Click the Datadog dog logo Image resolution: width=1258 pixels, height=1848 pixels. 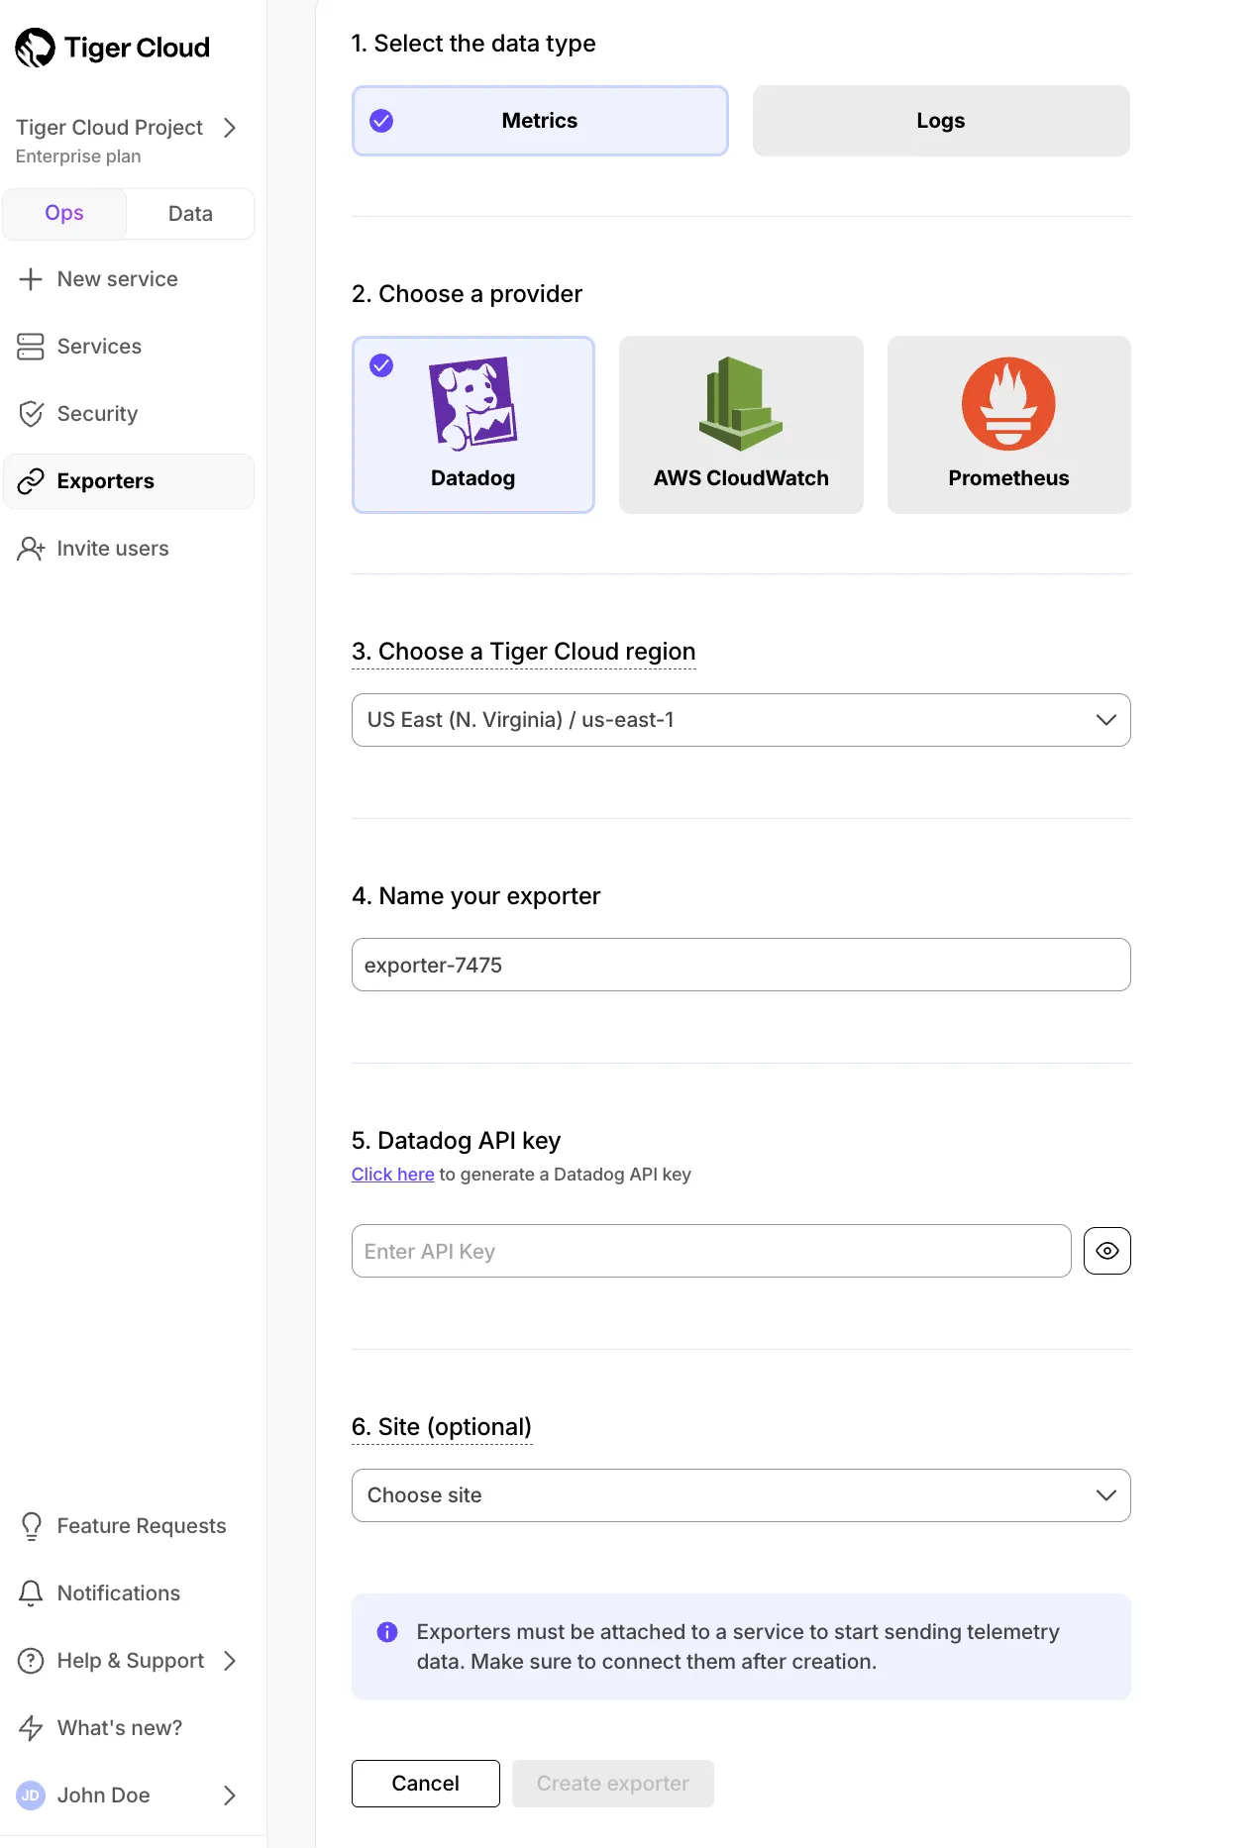point(472,403)
